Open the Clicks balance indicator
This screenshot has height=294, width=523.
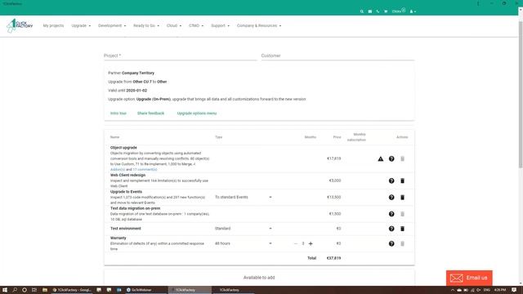coord(399,11)
